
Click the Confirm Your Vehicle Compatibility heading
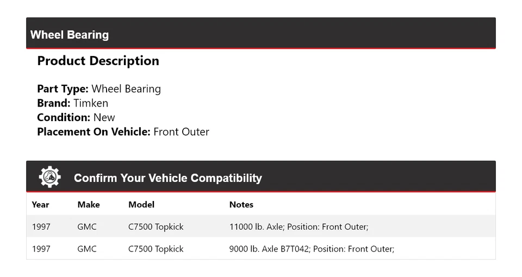(x=167, y=178)
